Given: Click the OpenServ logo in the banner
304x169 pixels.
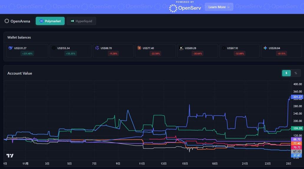Looking at the screenshot, I should (x=185, y=8).
